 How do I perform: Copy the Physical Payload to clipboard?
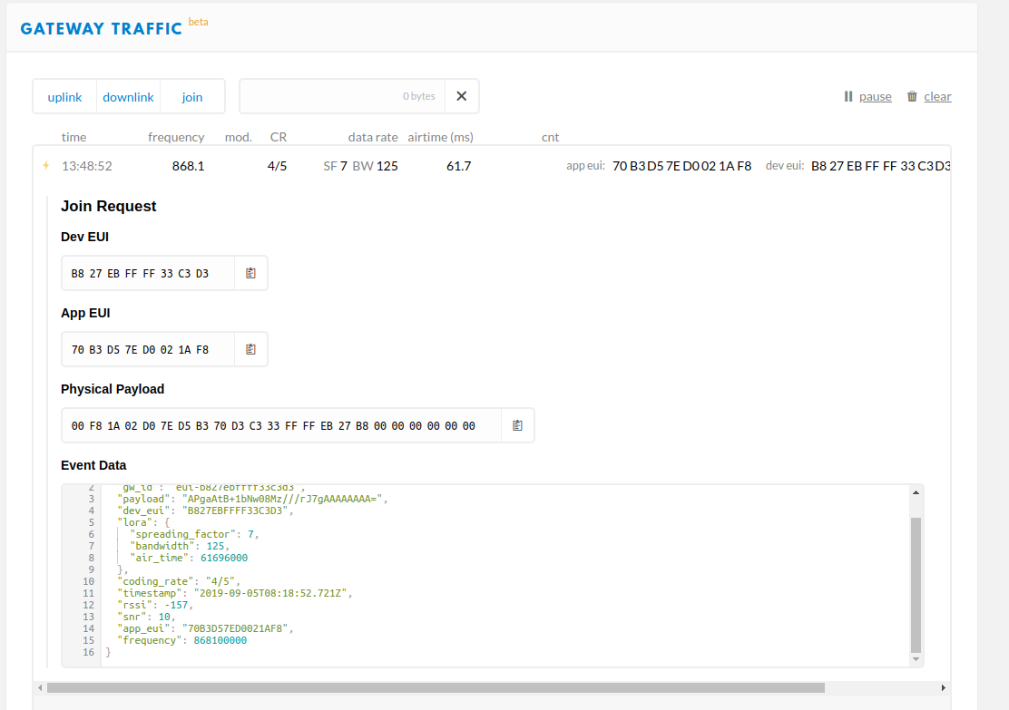pyautogui.click(x=517, y=425)
